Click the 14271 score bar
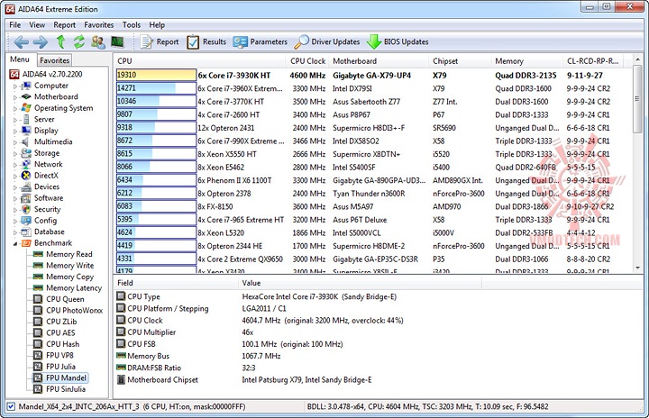The width and height of the screenshot is (649, 418). (x=156, y=88)
